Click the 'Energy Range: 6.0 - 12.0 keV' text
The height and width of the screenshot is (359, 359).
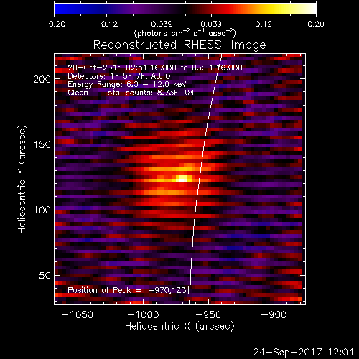(x=127, y=84)
